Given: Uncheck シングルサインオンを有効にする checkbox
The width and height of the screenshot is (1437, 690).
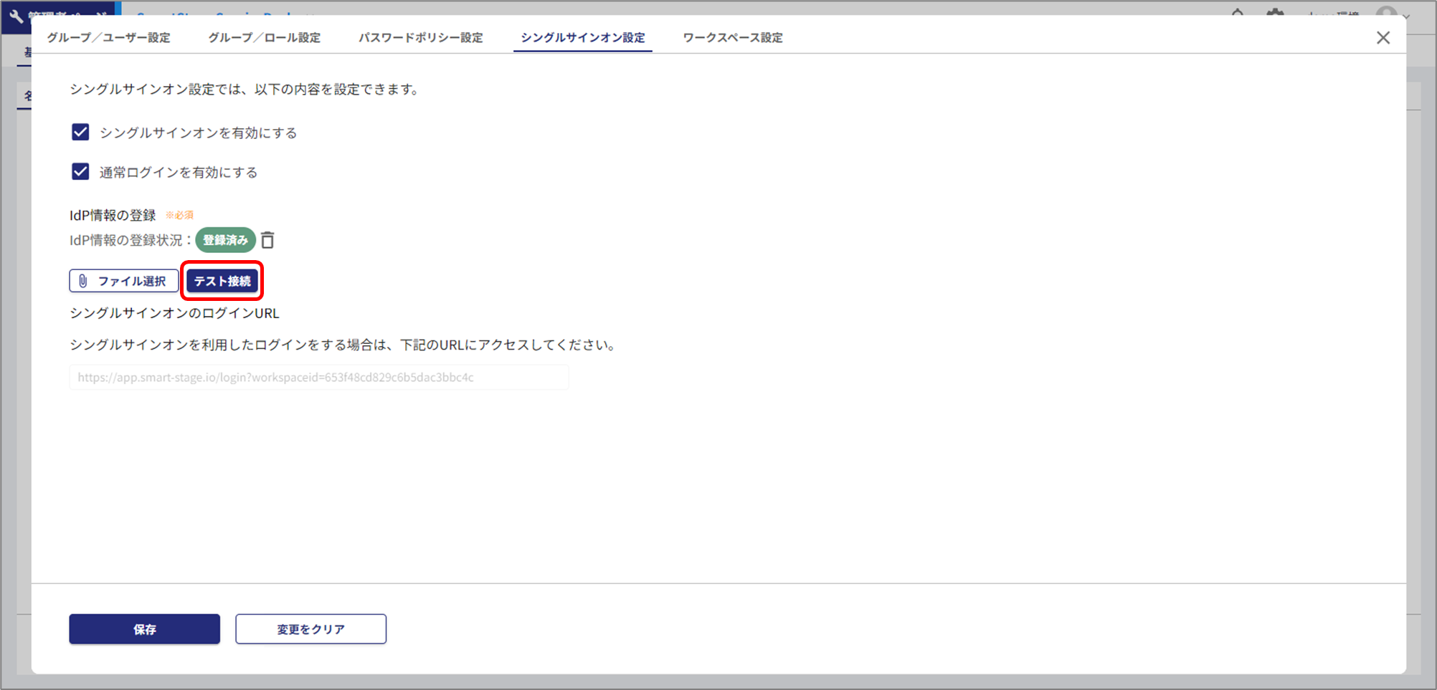Looking at the screenshot, I should tap(80, 133).
